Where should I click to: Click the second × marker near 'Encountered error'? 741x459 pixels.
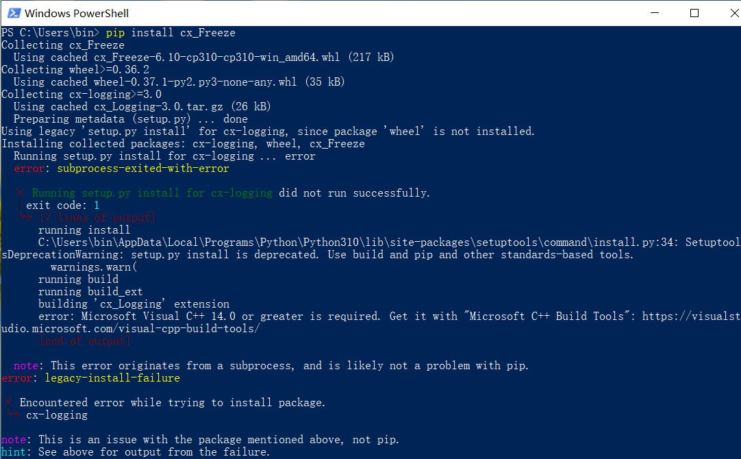pyautogui.click(x=7, y=402)
